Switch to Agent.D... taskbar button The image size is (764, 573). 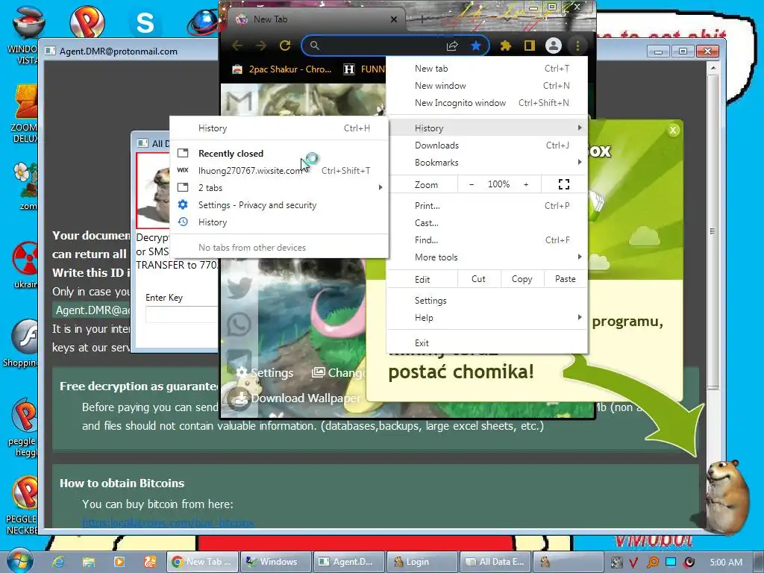(349, 562)
